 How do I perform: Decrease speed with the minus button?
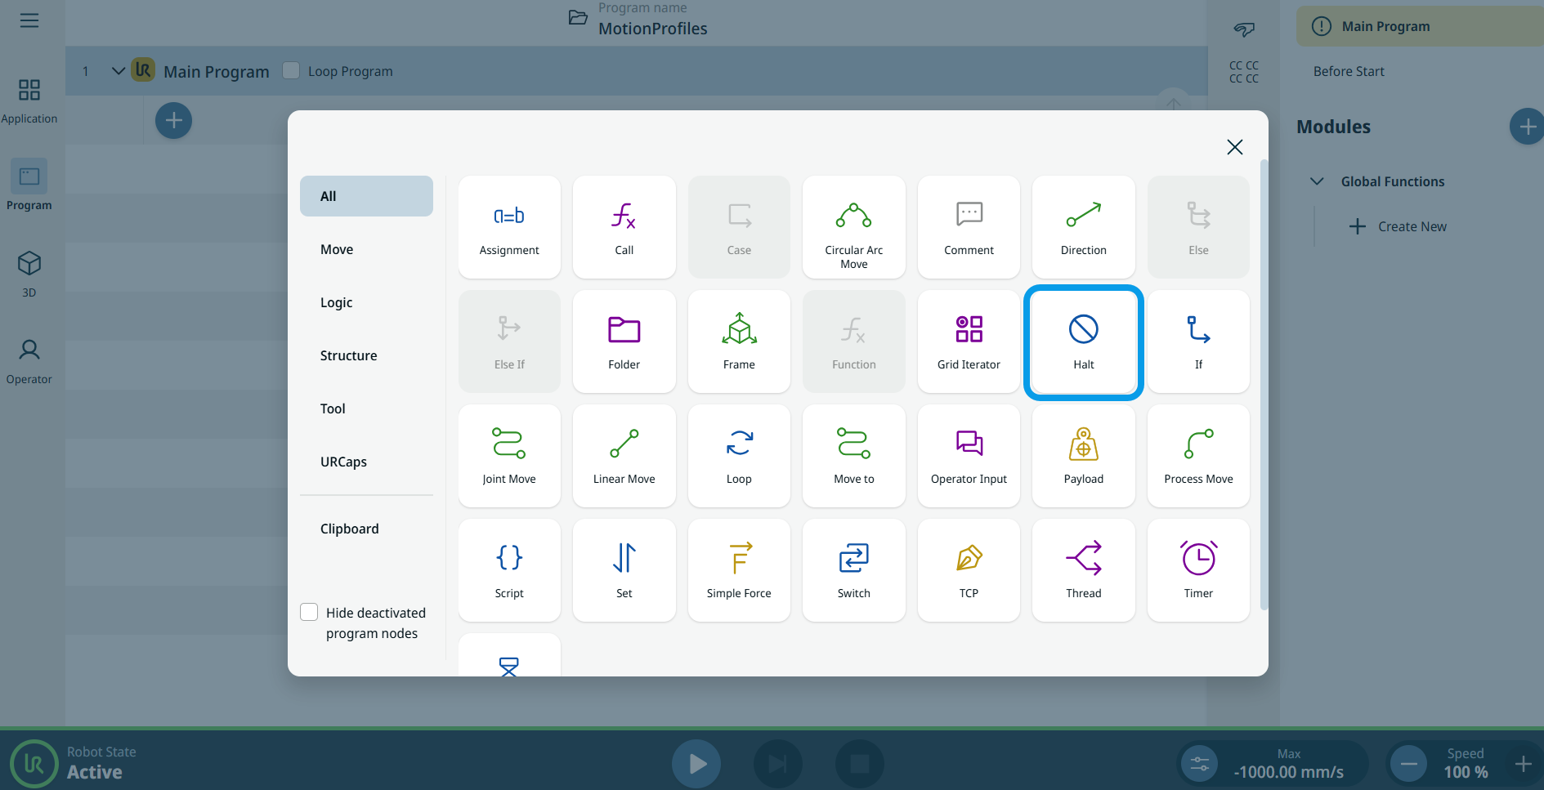(x=1408, y=764)
